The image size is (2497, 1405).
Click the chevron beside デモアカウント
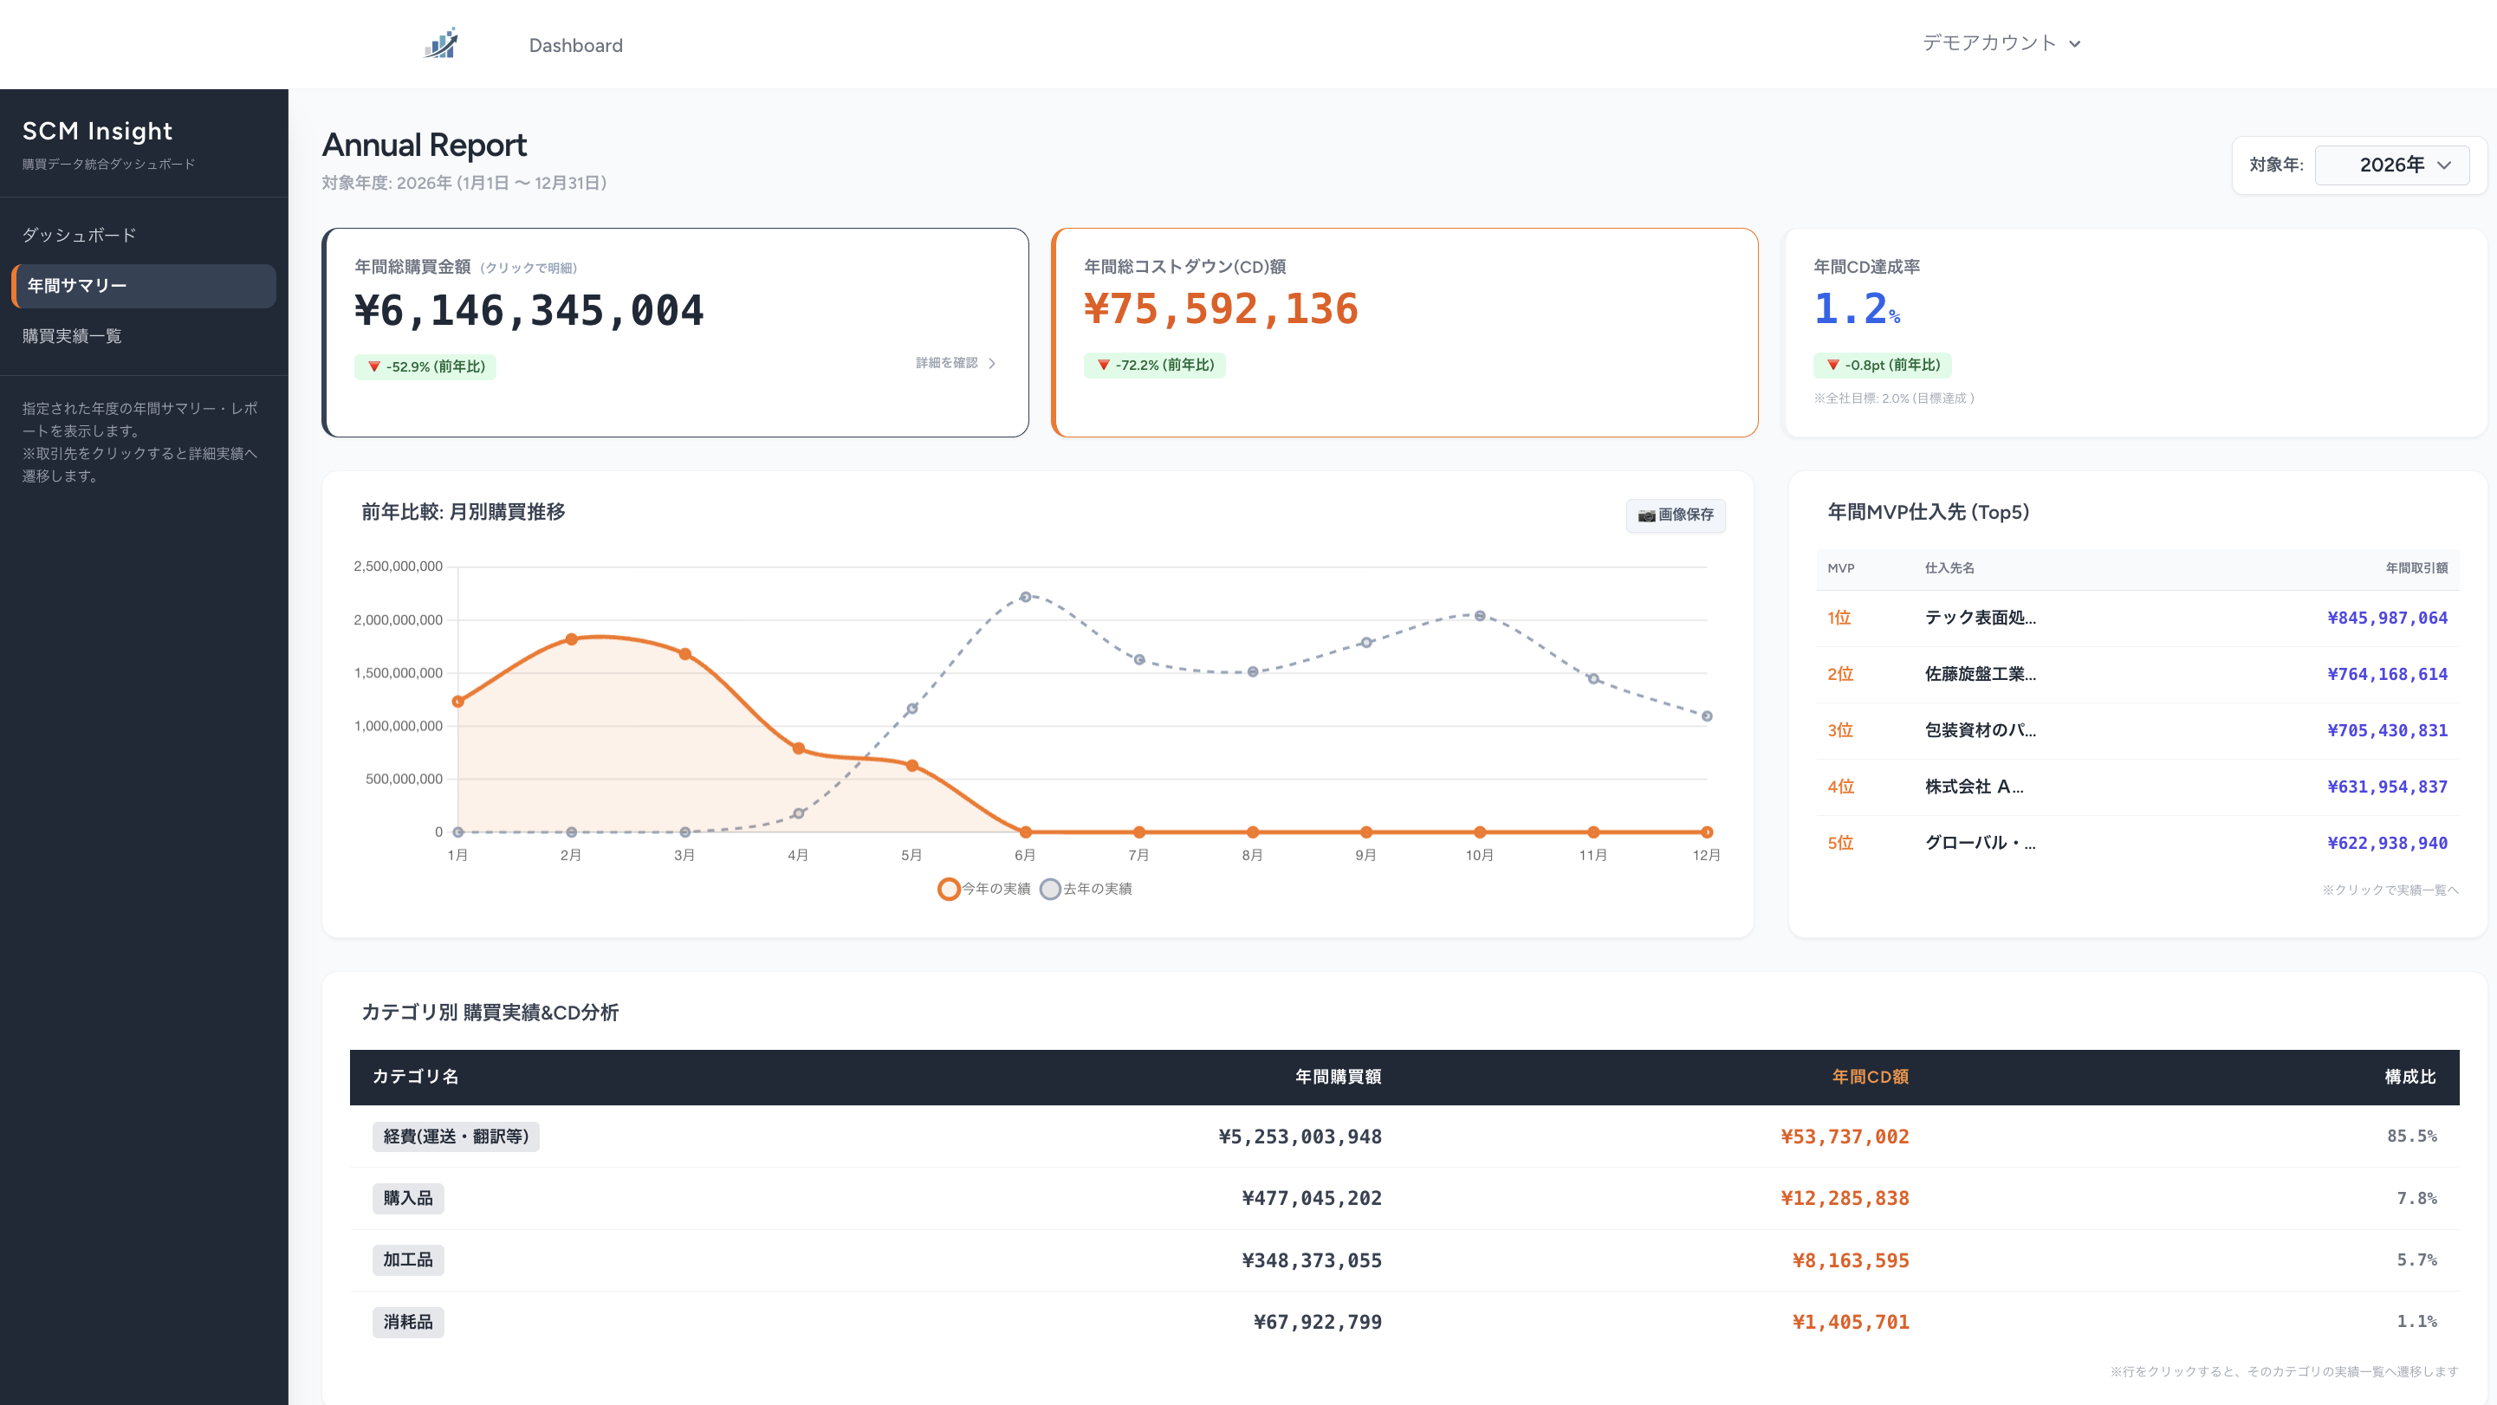[x=2074, y=43]
